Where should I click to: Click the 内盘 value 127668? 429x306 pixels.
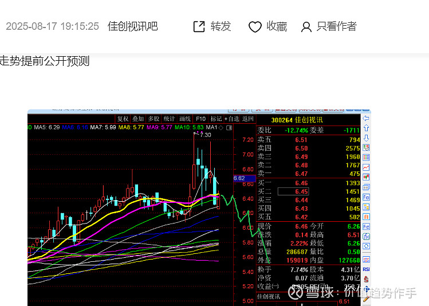tap(349, 260)
